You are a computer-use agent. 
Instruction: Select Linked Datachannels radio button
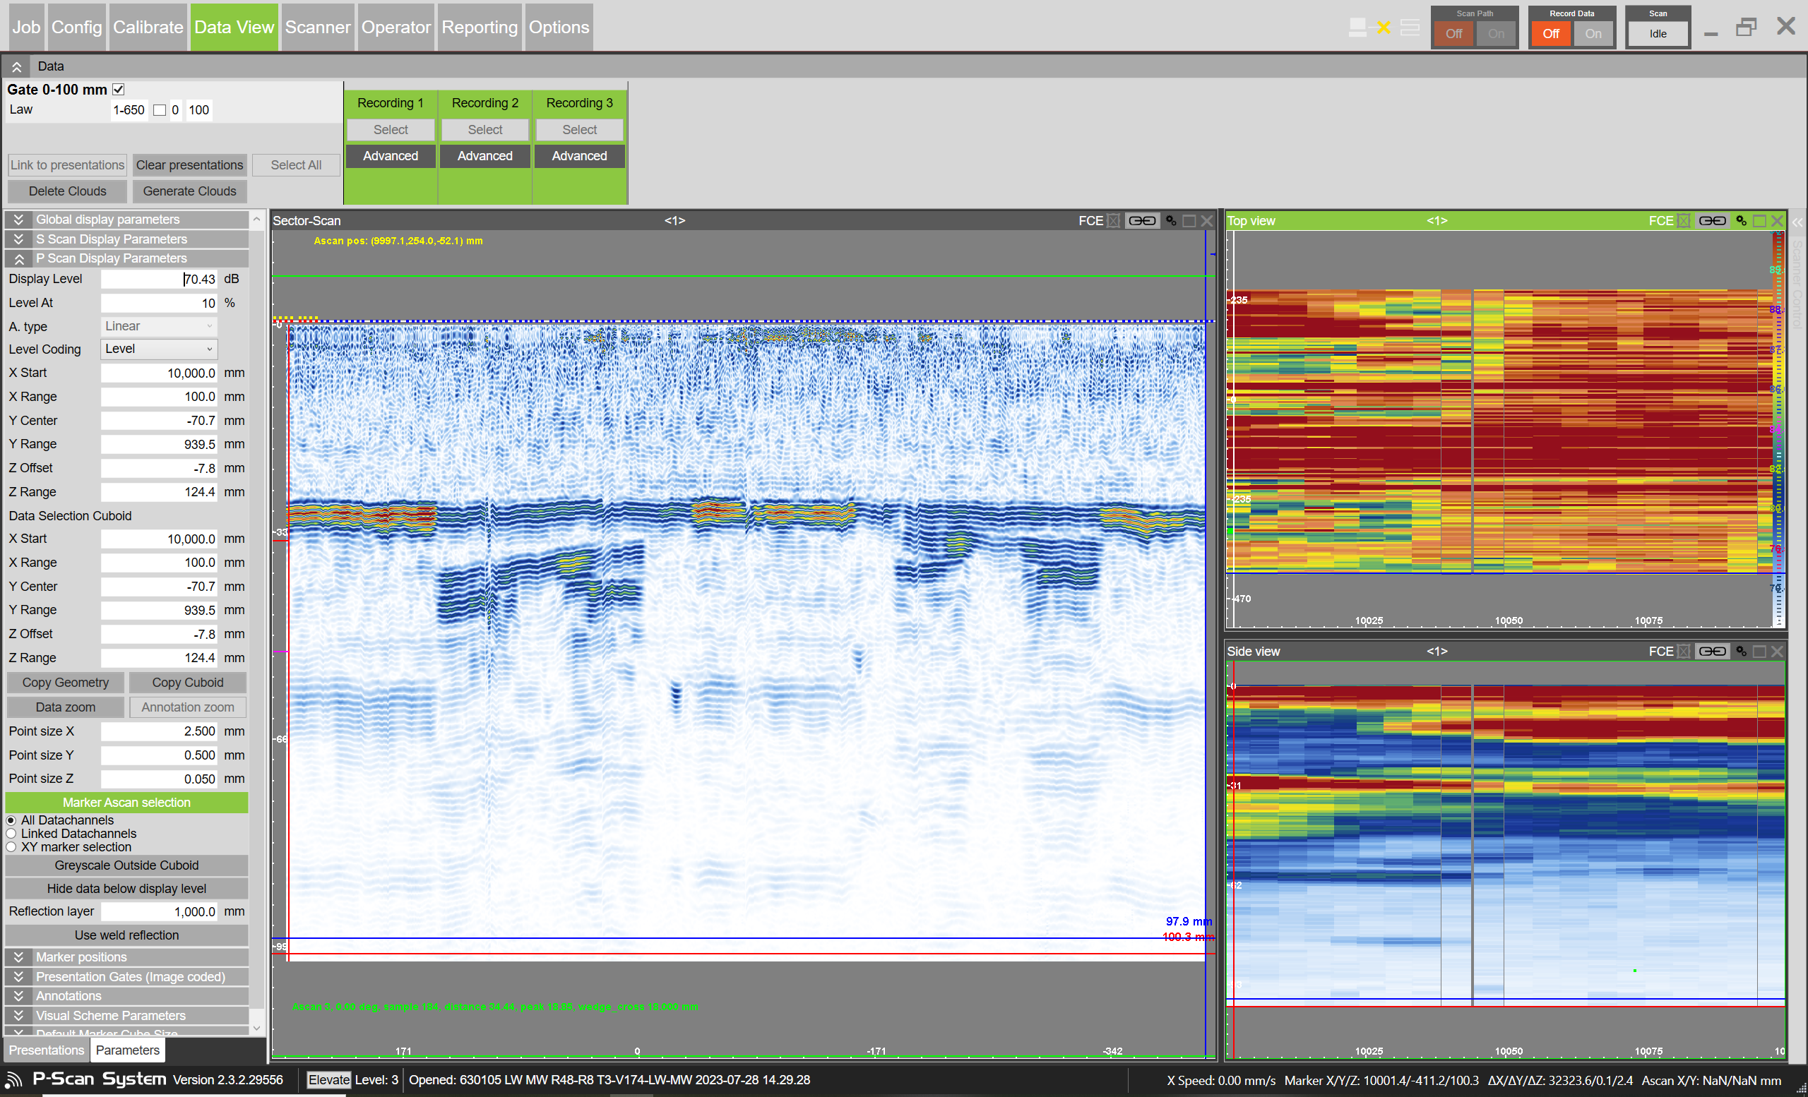click(11, 834)
